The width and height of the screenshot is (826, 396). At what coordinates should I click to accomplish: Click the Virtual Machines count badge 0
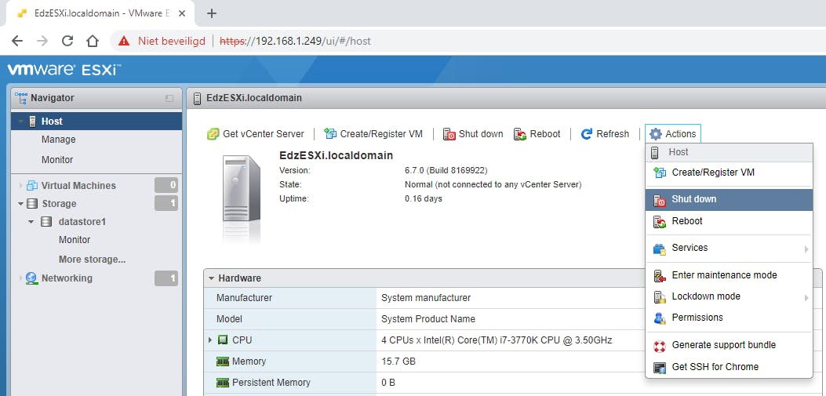coord(166,185)
